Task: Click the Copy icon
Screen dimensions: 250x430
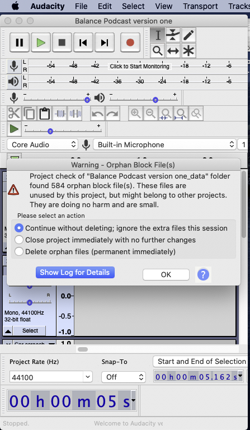Action: tap(29, 113)
